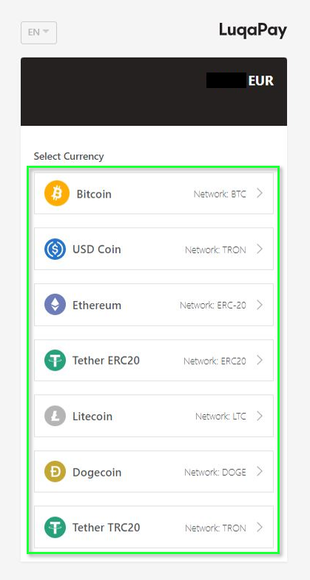Select the Litecoin currency label
Screen dimensions: 310x580
pyautogui.click(x=92, y=416)
